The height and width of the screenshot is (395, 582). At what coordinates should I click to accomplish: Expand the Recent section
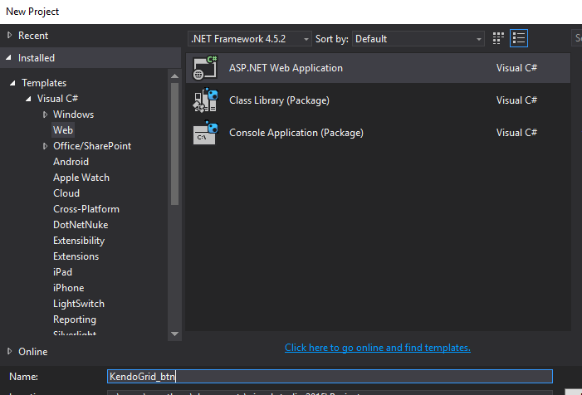9,36
